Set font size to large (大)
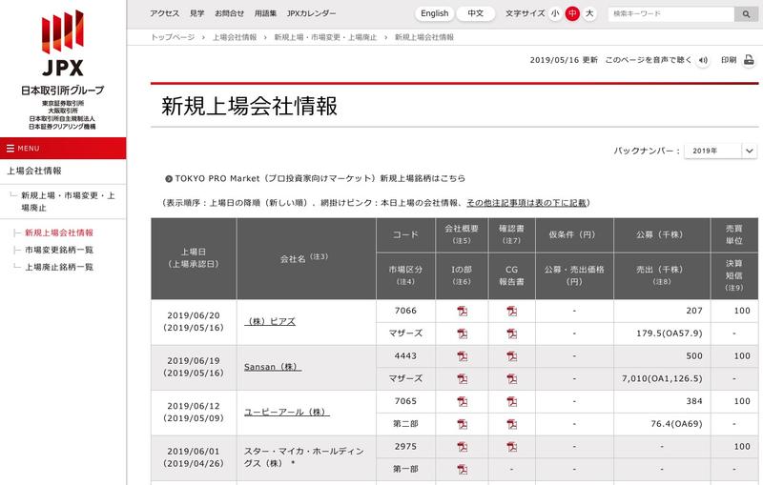The width and height of the screenshot is (763, 485). 589,13
